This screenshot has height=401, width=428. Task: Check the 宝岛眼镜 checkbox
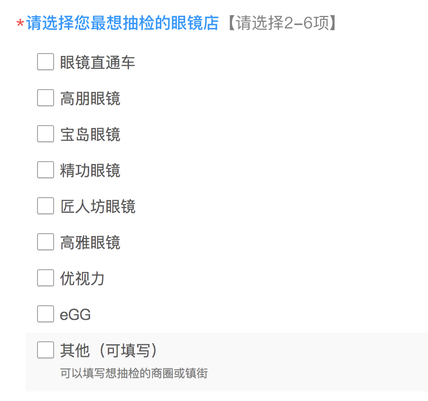[x=45, y=134]
